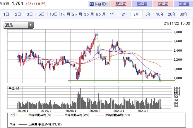This screenshot has height=128, width=193.
Task: Open the 週足 candle interval dropdown
Action: [18, 25]
